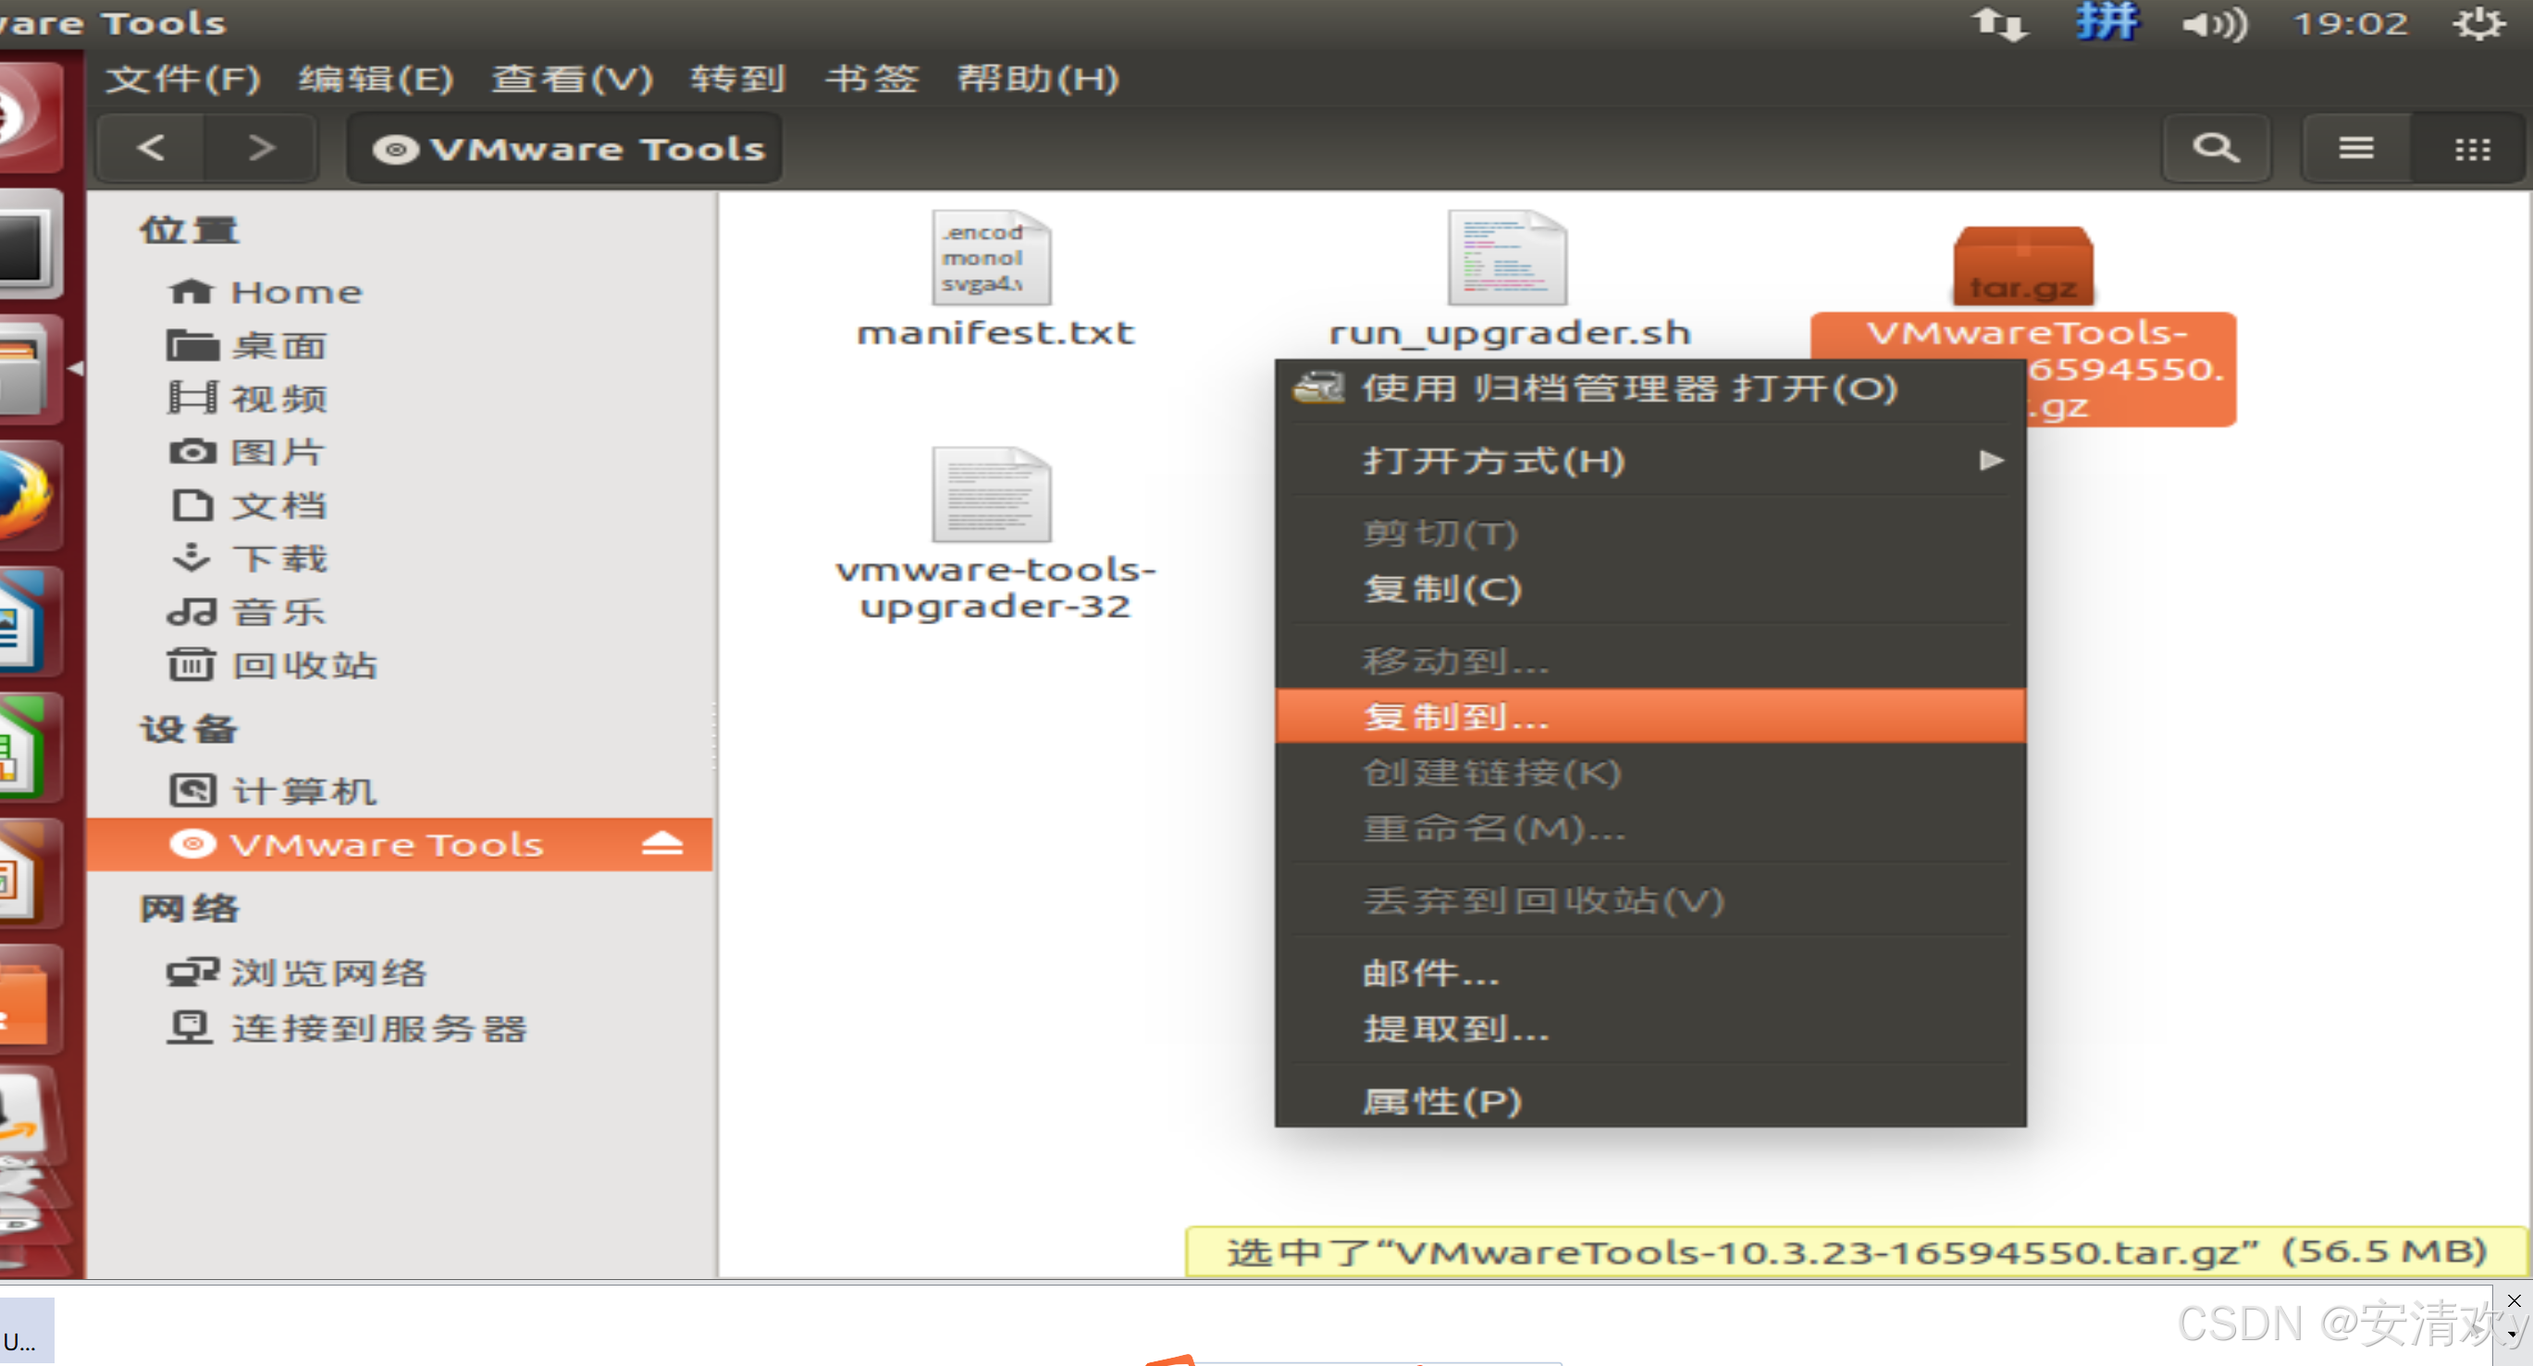The image size is (2533, 1366).
Task: Open the 文件(F) menu
Action: point(183,79)
